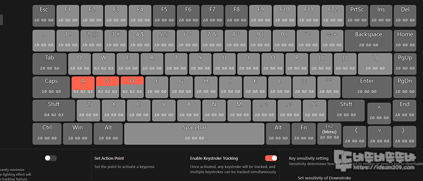Select the highlighted D key

(x=132, y=87)
